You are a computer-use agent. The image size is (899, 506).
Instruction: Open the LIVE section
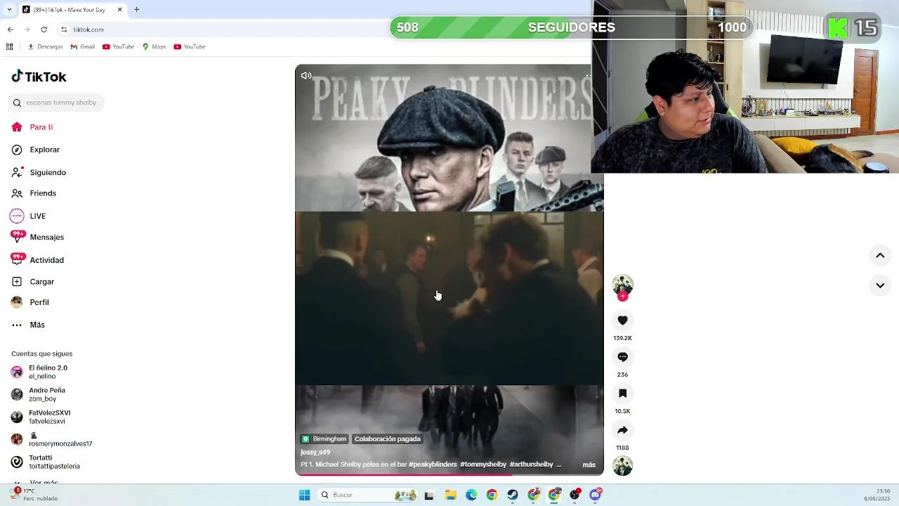(x=28, y=216)
